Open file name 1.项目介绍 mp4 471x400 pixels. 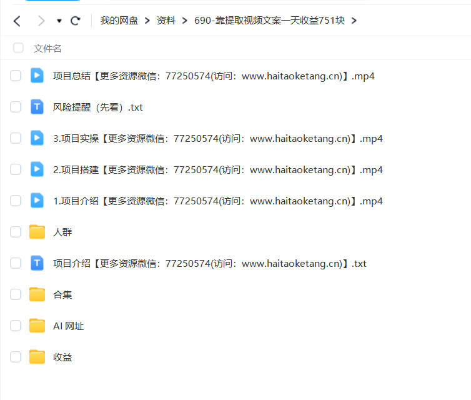coord(218,201)
